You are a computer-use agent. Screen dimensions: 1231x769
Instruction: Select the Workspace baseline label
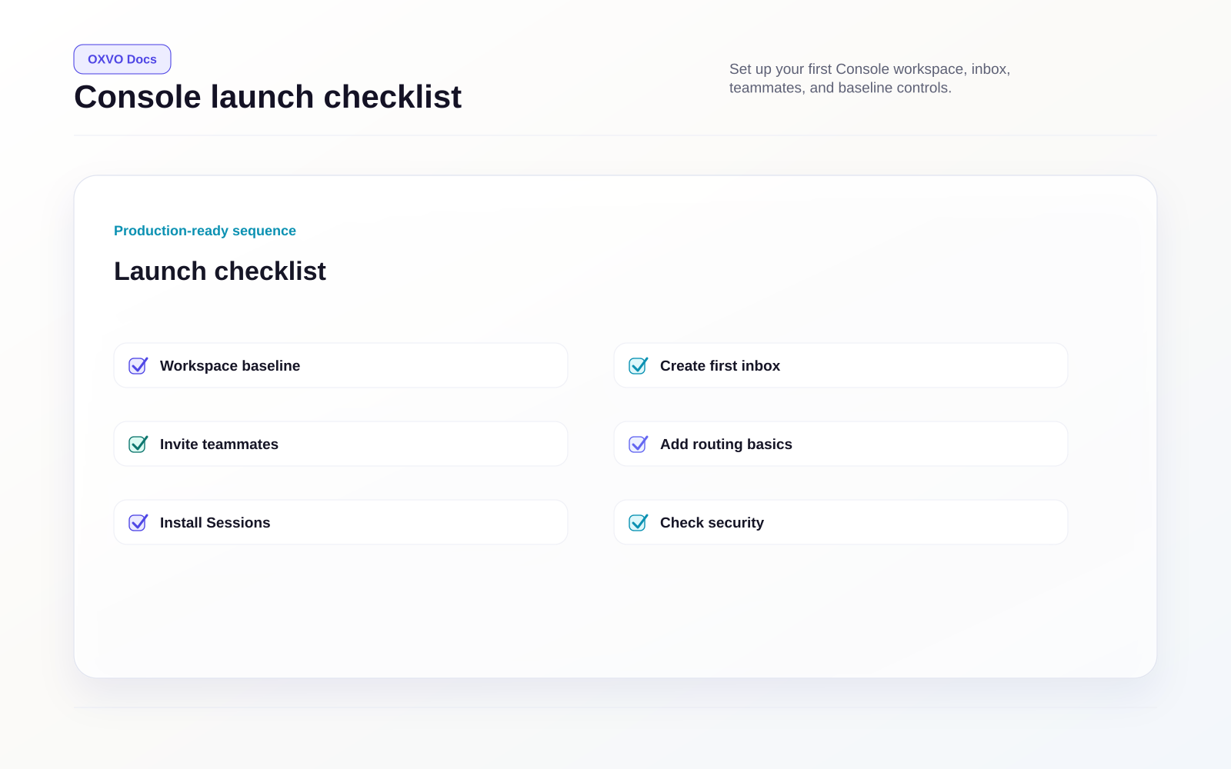tap(230, 366)
